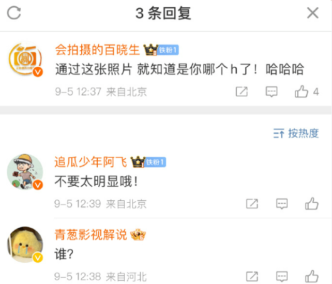Like 青葱影视解说's reply
The width and height of the screenshot is (332, 284).
pos(312,276)
